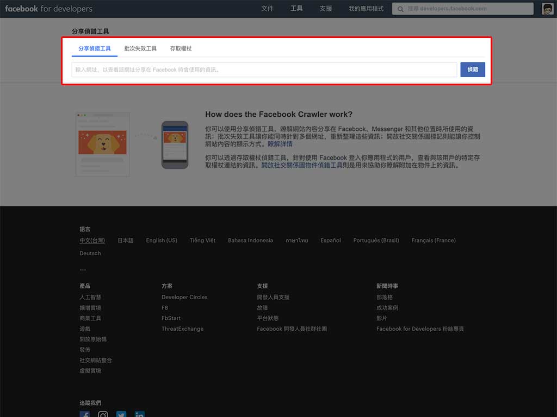The width and height of the screenshot is (557, 417).
Task: Switch to the 批次失效工具 tab
Action: [140, 48]
